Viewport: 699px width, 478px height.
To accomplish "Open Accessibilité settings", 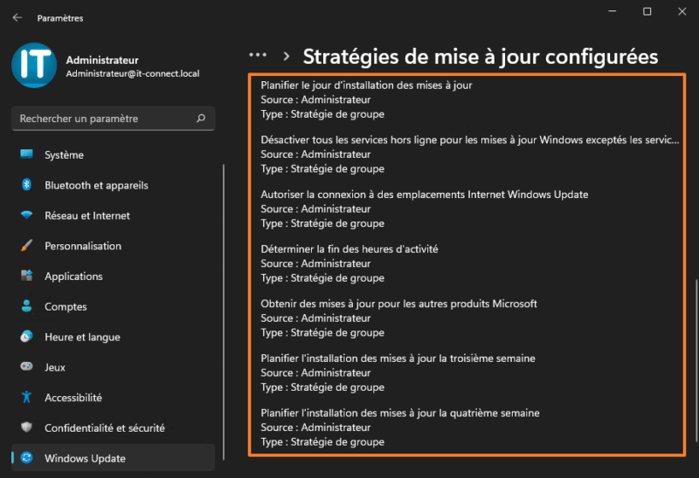I will 114,398.
